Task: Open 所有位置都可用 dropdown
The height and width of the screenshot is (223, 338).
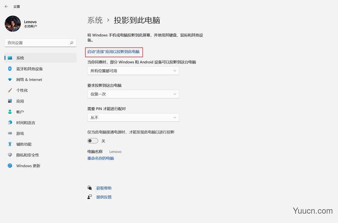Action: pos(133,71)
